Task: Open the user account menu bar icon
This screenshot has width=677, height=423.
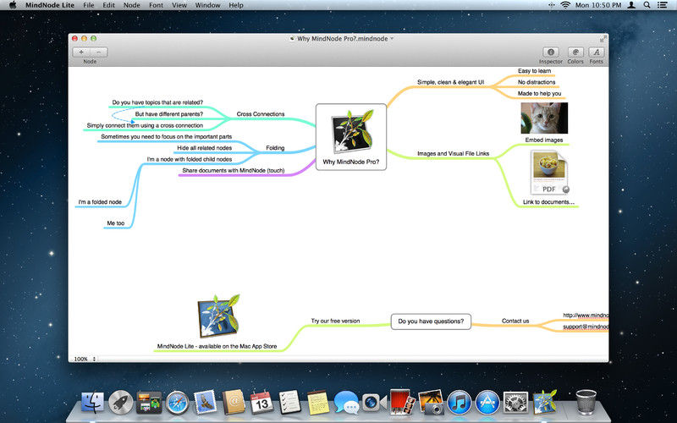Action: point(631,5)
